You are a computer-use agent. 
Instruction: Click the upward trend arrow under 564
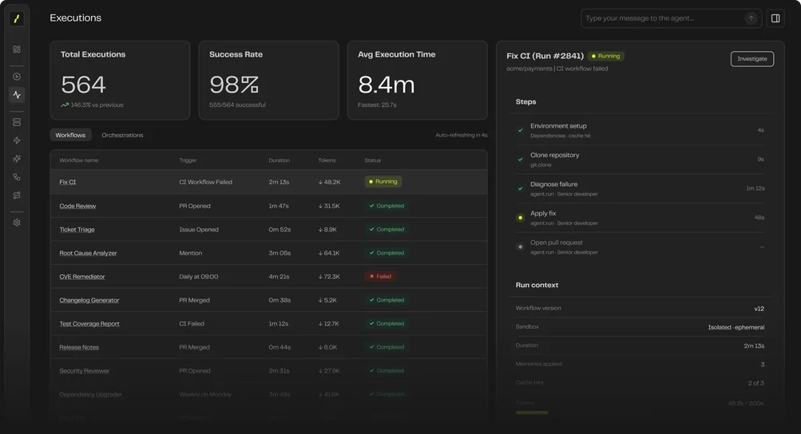click(65, 105)
